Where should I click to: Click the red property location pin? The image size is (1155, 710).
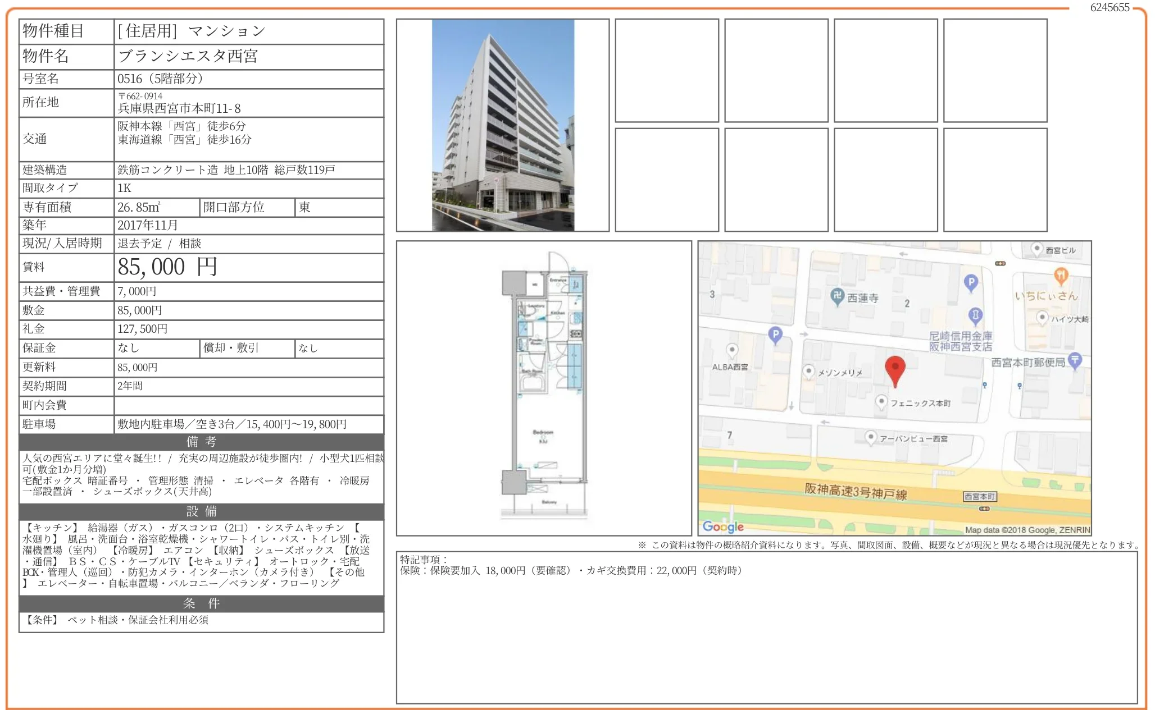tap(894, 369)
